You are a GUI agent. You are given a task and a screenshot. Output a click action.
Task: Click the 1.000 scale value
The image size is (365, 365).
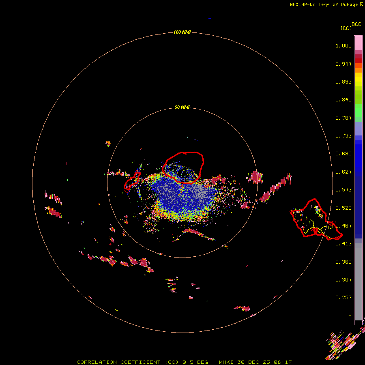tap(344, 45)
